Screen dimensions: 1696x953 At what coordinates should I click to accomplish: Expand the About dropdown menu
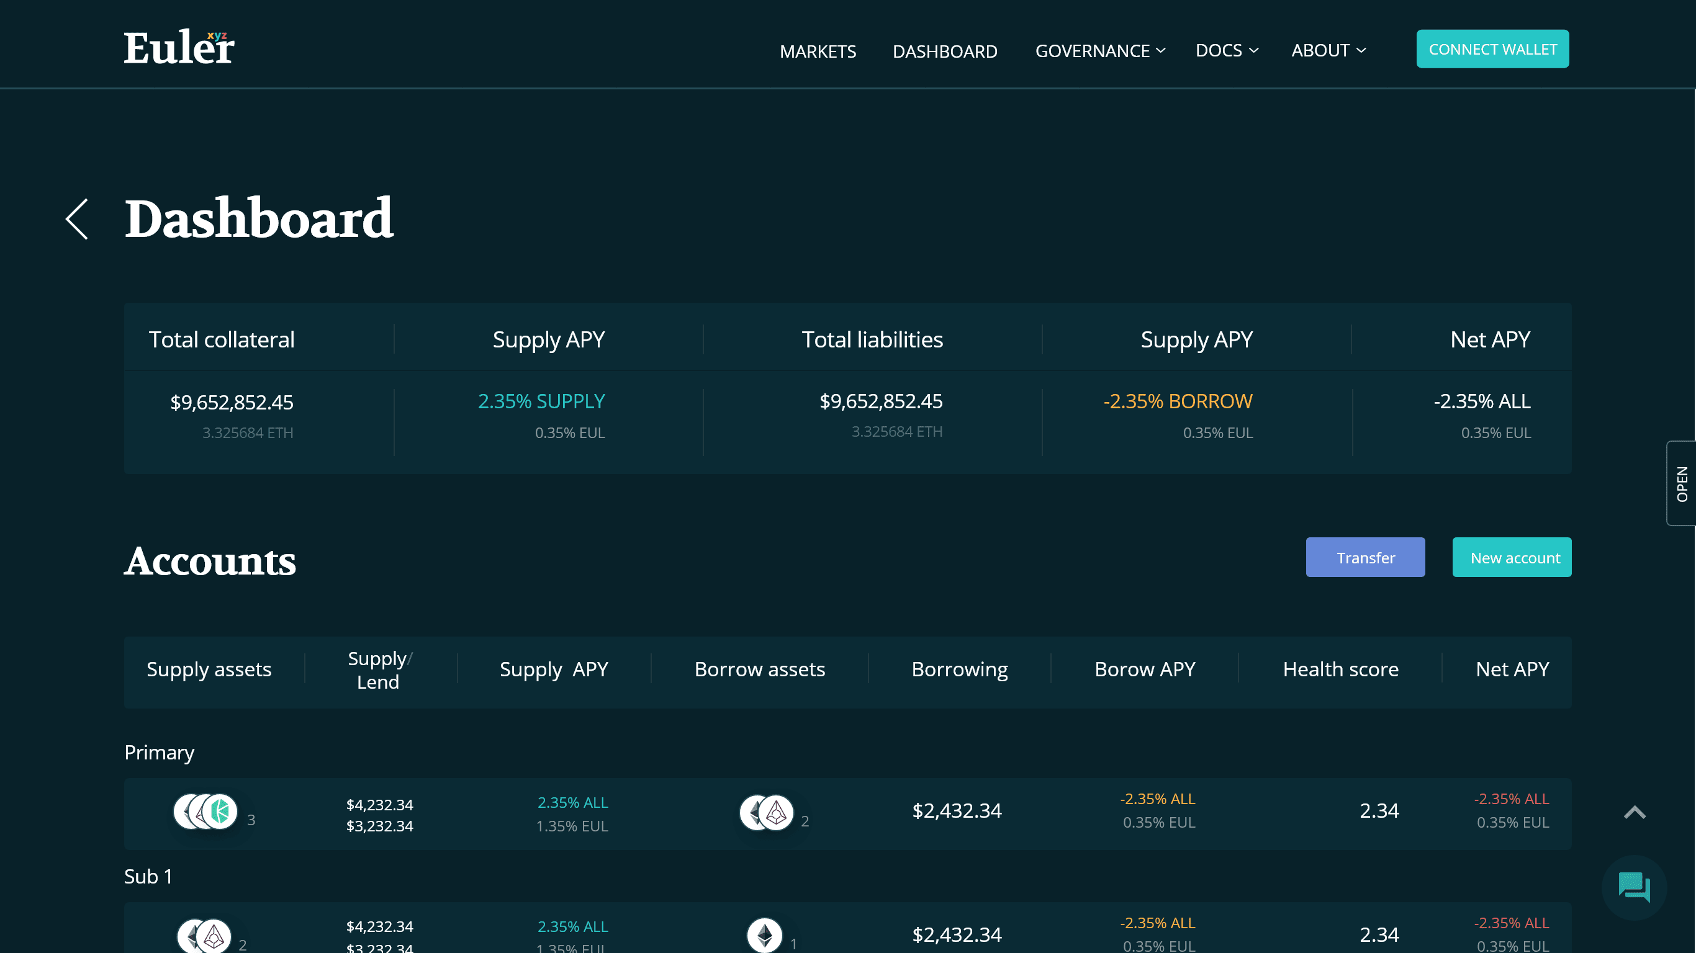pyautogui.click(x=1328, y=51)
